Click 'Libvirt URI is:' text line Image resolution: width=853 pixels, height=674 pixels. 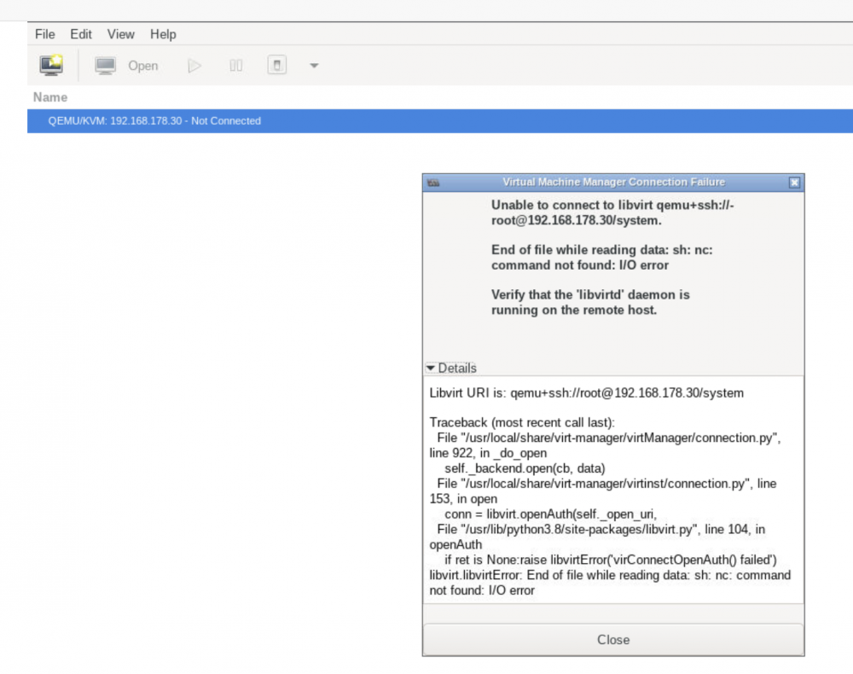pyautogui.click(x=587, y=392)
